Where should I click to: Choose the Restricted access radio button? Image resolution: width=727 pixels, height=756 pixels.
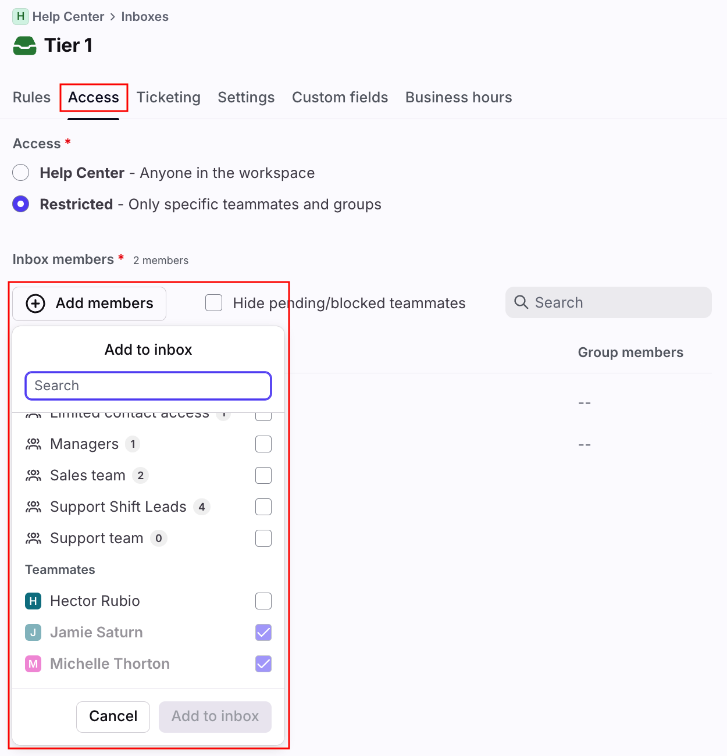(x=21, y=204)
